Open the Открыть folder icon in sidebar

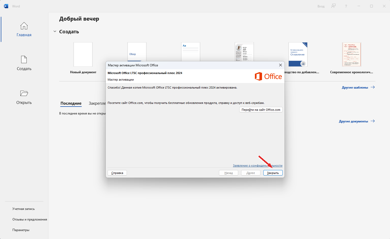coord(24,93)
